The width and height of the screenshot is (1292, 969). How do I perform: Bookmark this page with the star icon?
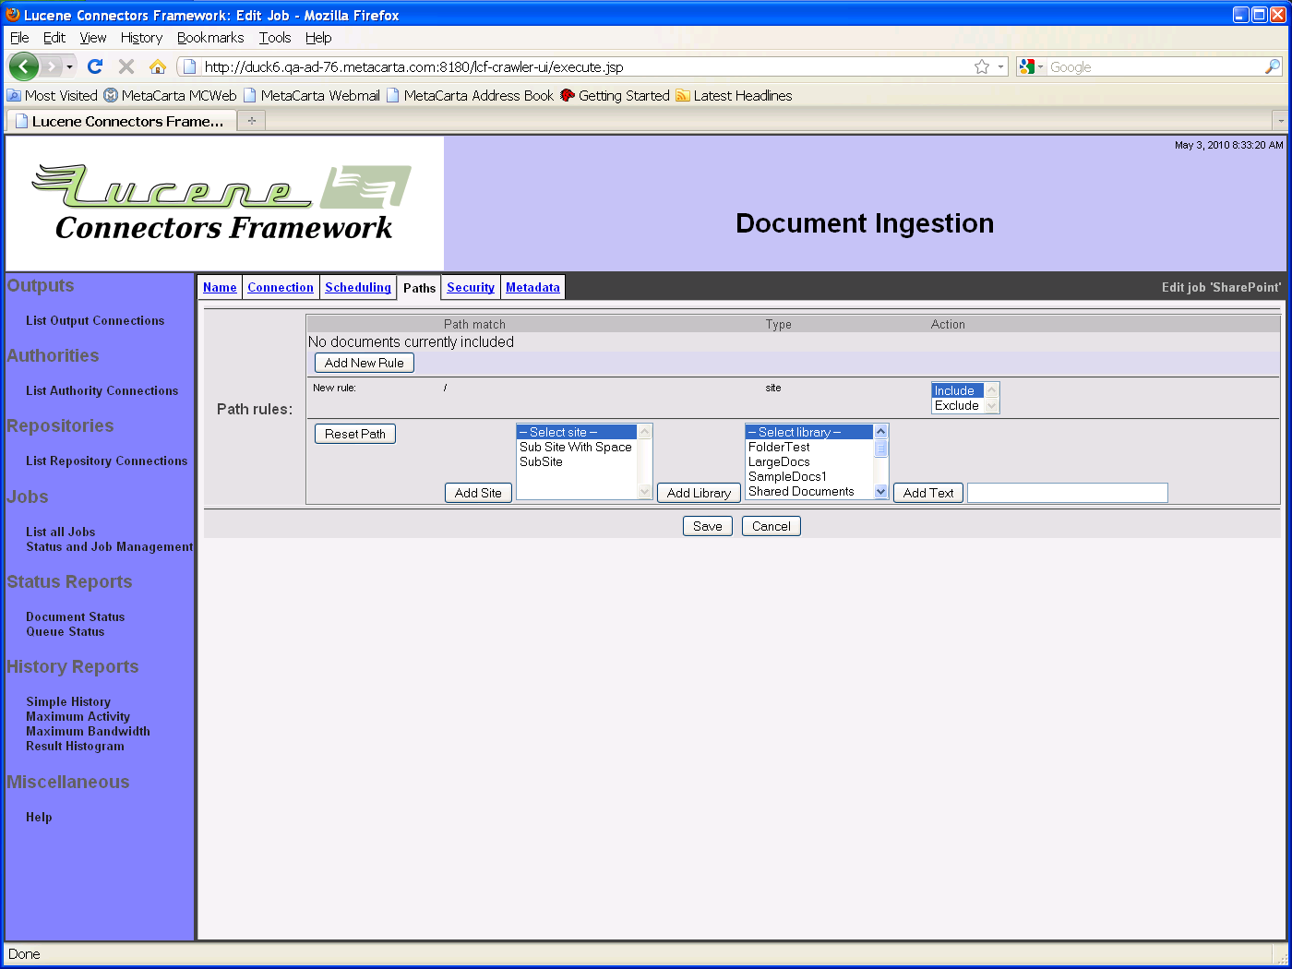[x=982, y=66]
